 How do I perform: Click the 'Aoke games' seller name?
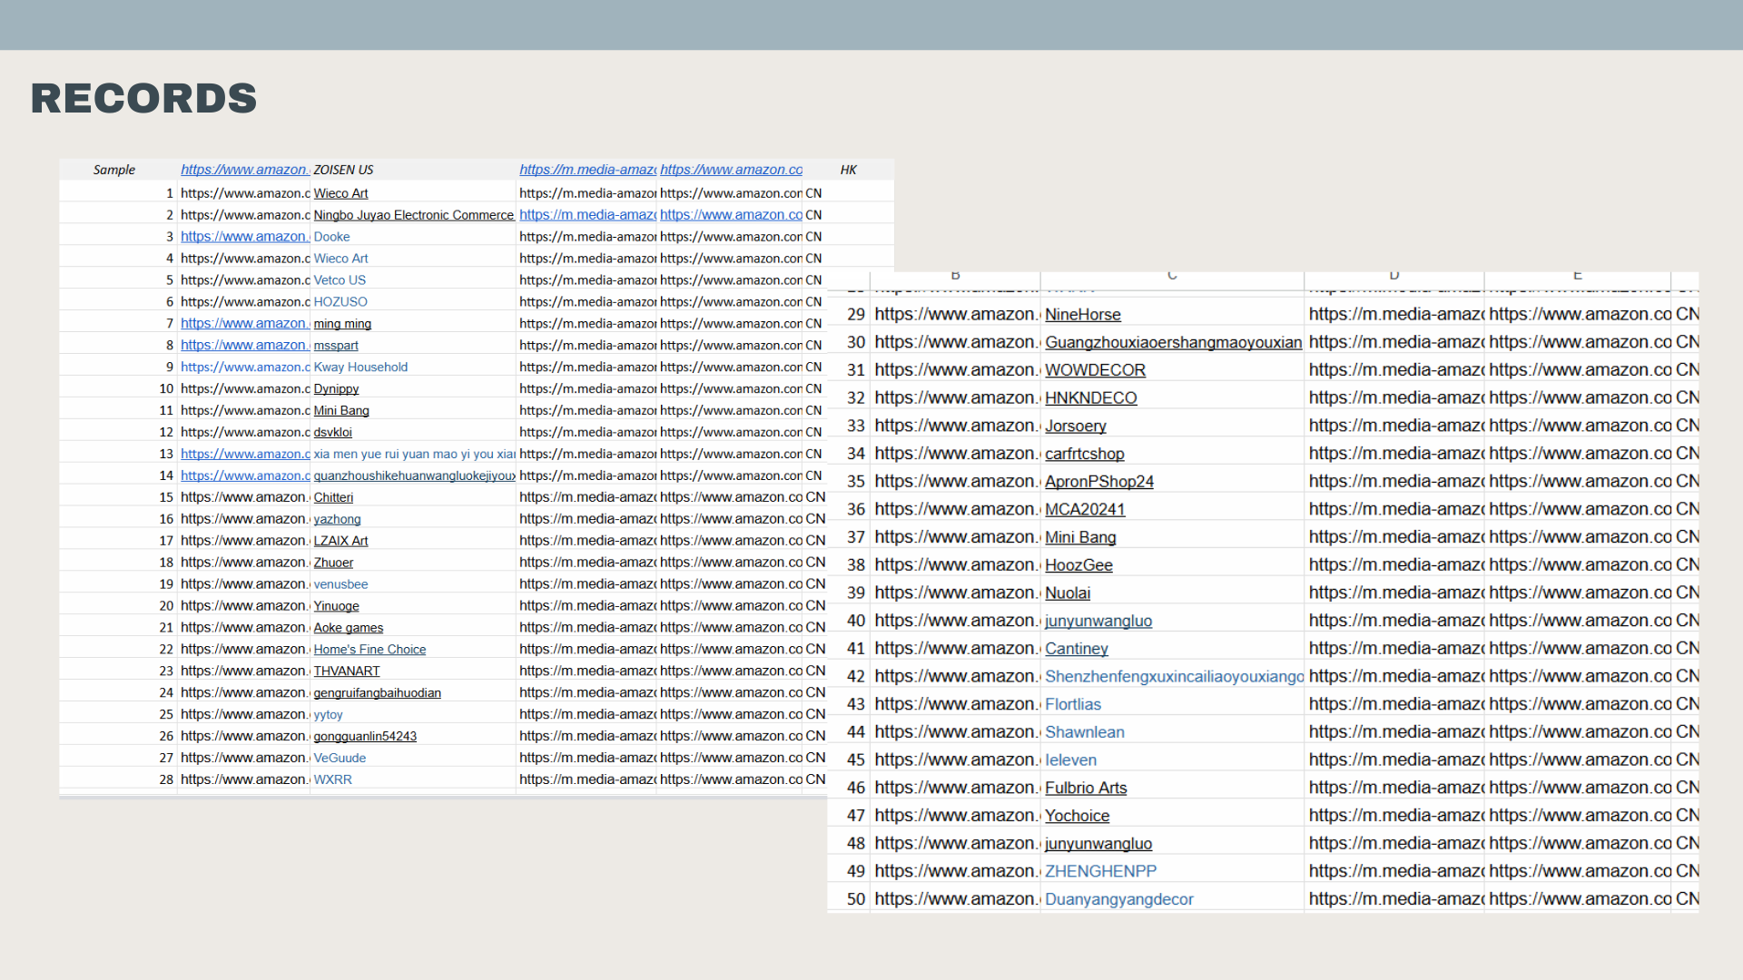click(349, 629)
